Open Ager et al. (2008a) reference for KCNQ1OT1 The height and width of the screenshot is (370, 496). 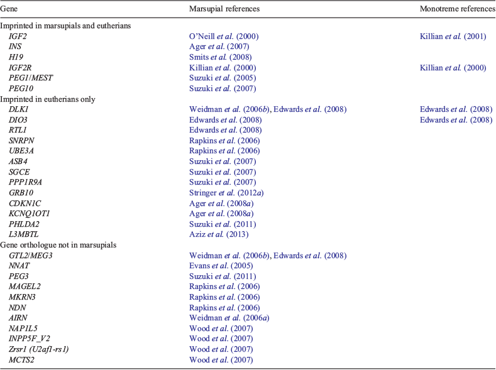221,214
